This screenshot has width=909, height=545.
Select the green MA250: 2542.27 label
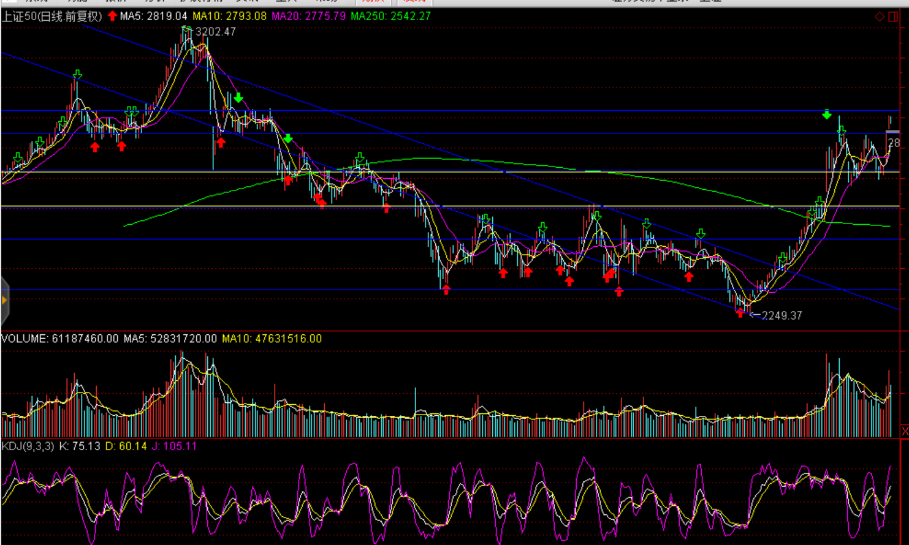click(390, 17)
